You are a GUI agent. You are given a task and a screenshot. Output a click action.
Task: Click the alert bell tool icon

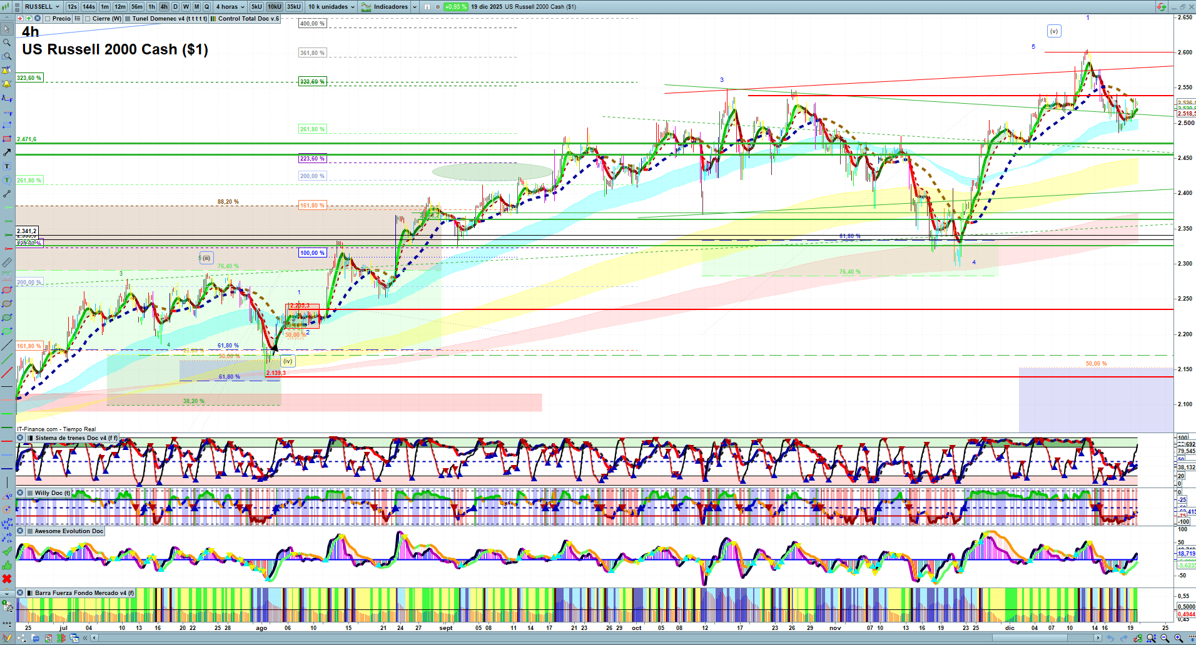(x=7, y=84)
